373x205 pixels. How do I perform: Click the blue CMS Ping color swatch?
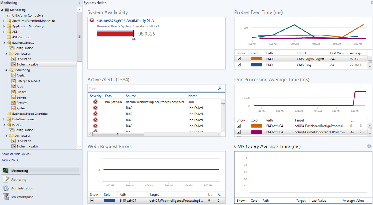click(x=256, y=65)
